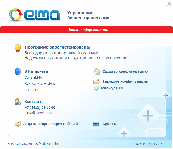
Task: Close the ELMA splash window
Action: tap(169, 4)
